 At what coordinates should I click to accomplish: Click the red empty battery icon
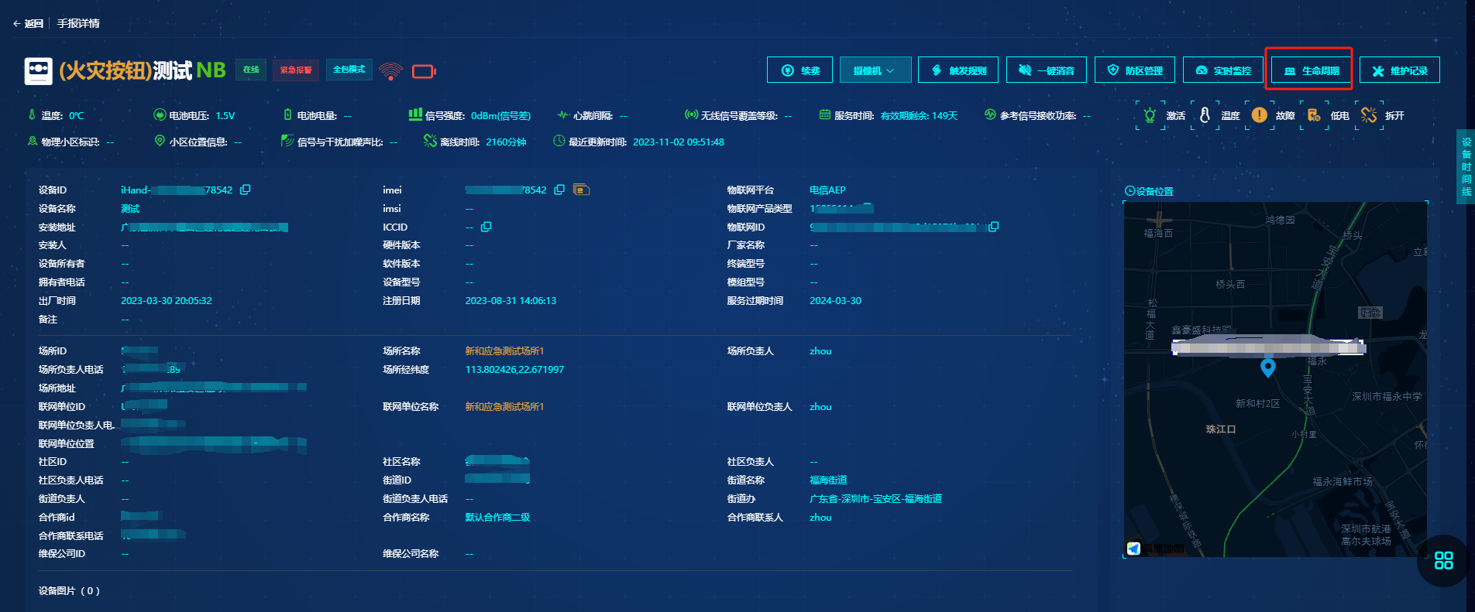pyautogui.click(x=424, y=71)
